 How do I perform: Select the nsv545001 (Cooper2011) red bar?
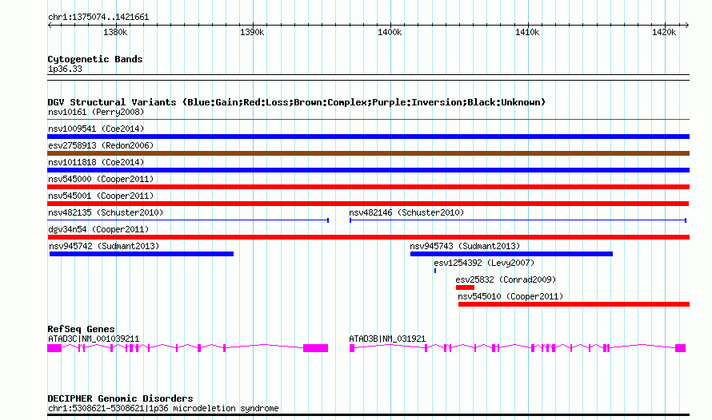click(x=368, y=204)
